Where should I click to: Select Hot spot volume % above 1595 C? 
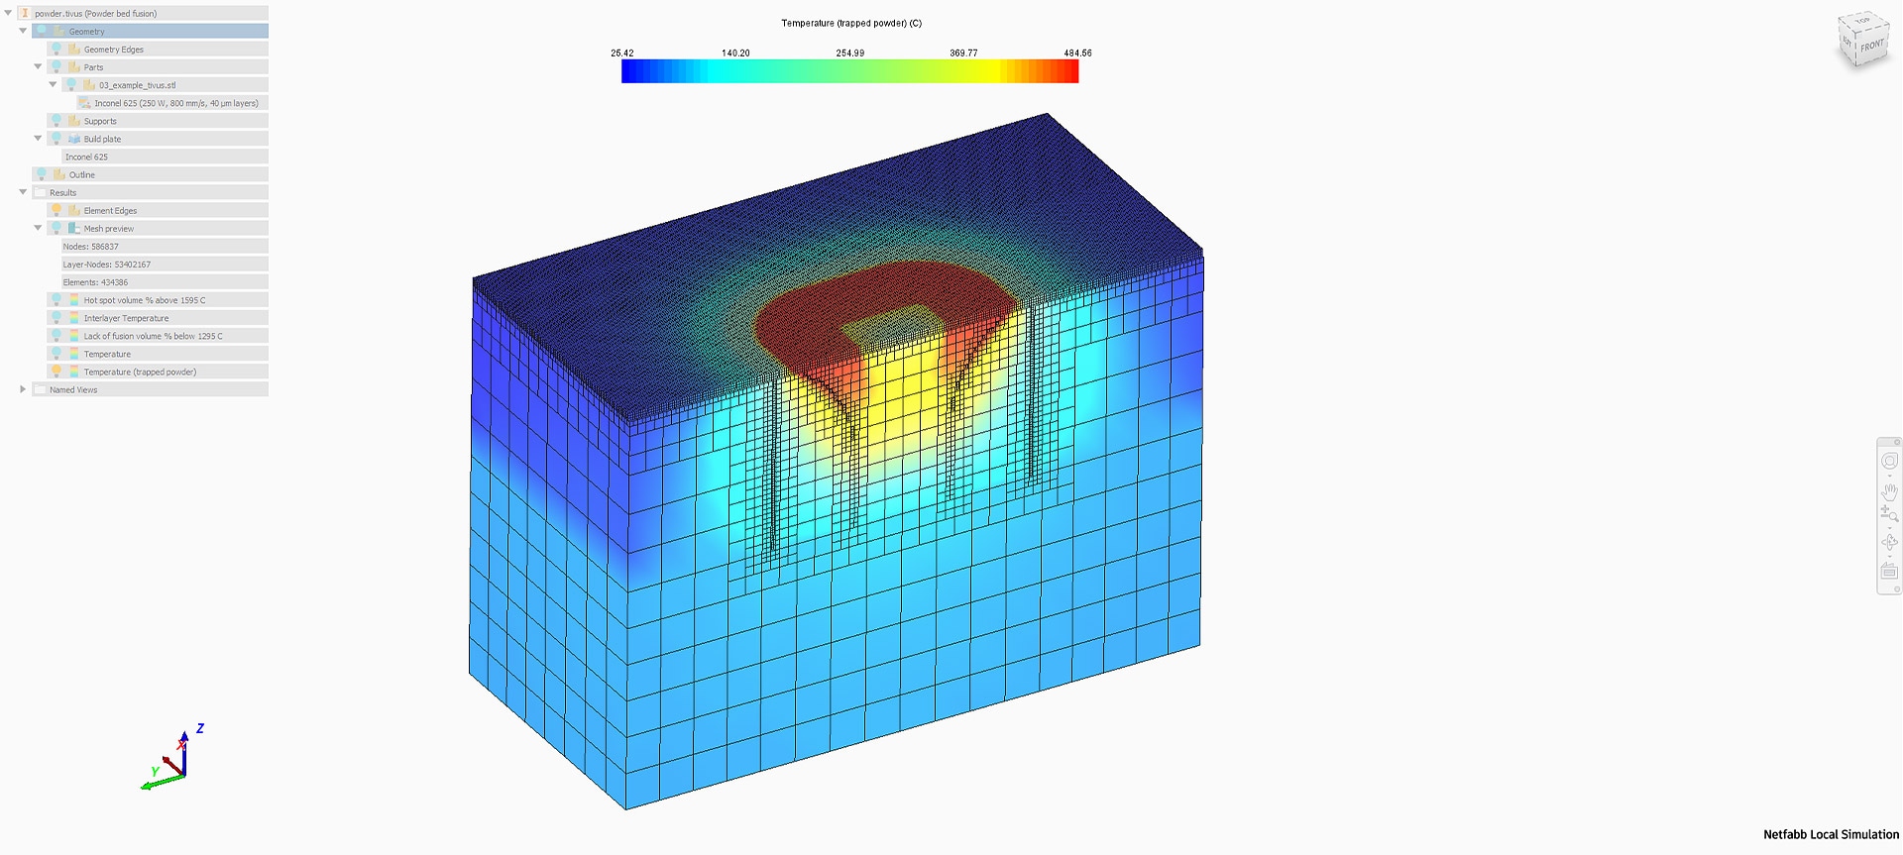pyautogui.click(x=145, y=300)
